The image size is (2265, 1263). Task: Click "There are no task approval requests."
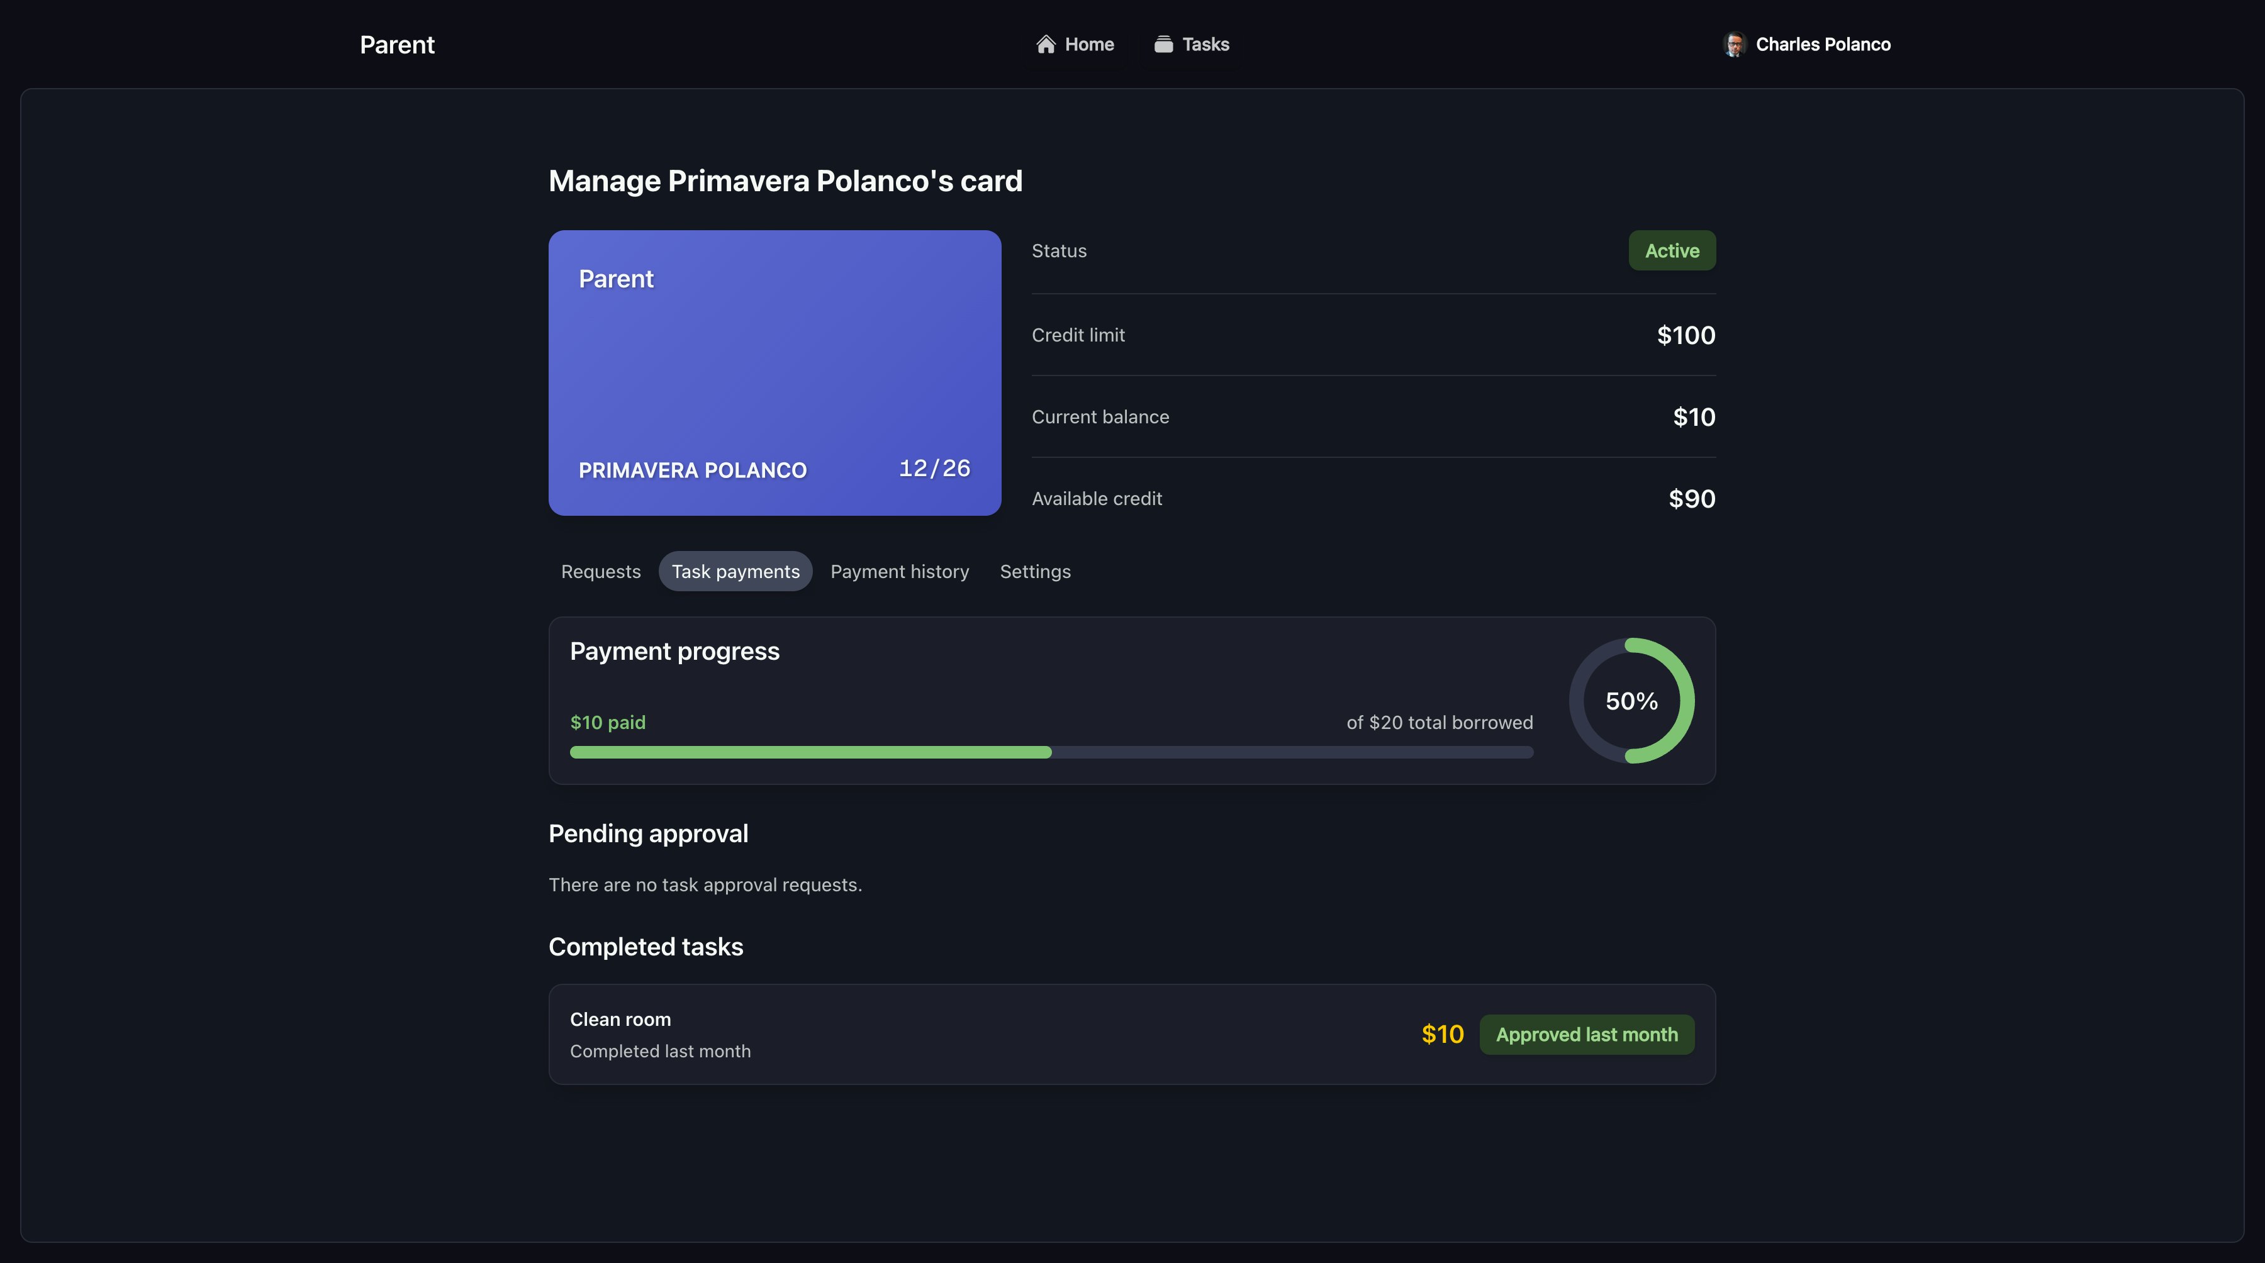[x=705, y=885]
